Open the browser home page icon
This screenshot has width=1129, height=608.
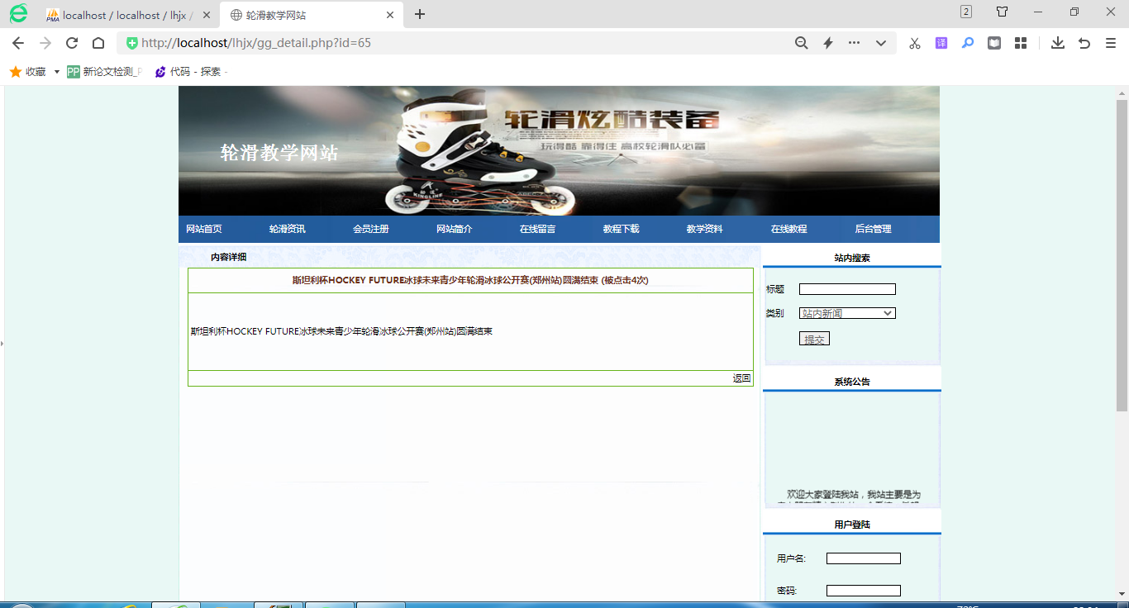(98, 43)
